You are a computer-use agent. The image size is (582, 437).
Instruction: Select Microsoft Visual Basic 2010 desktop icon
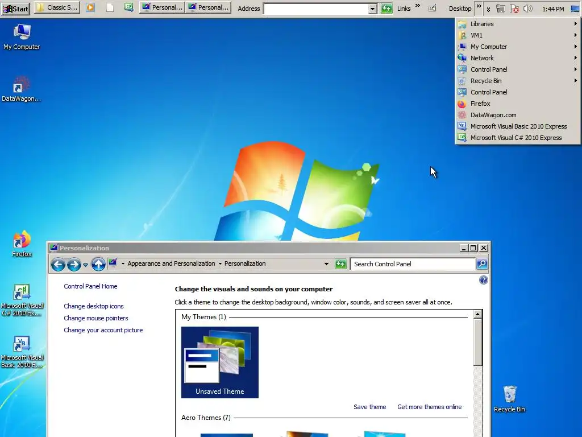point(22,352)
